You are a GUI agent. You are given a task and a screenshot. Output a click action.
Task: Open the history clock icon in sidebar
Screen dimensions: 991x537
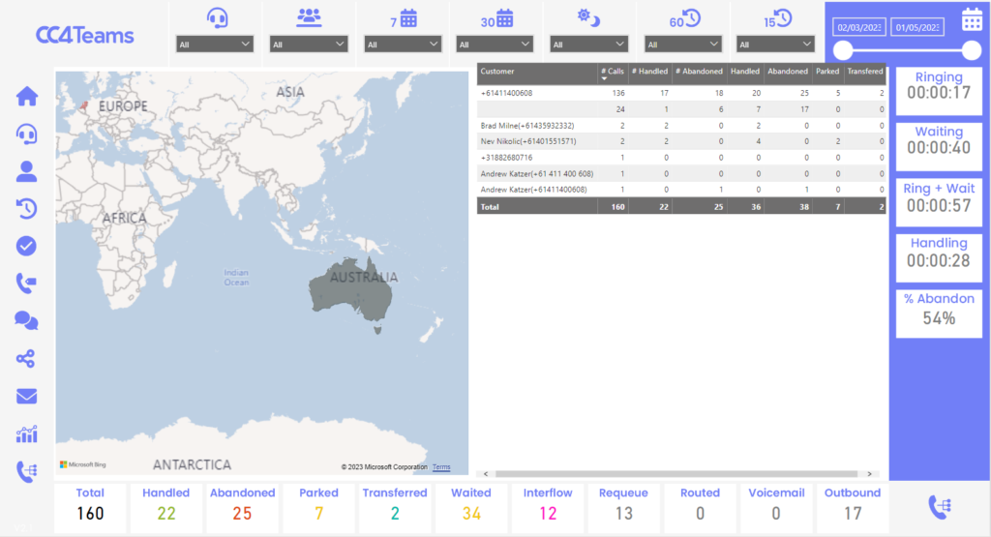click(27, 208)
